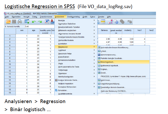
Task: Expand the Nicht parametrische Tests submenu
Action: [70, 67]
